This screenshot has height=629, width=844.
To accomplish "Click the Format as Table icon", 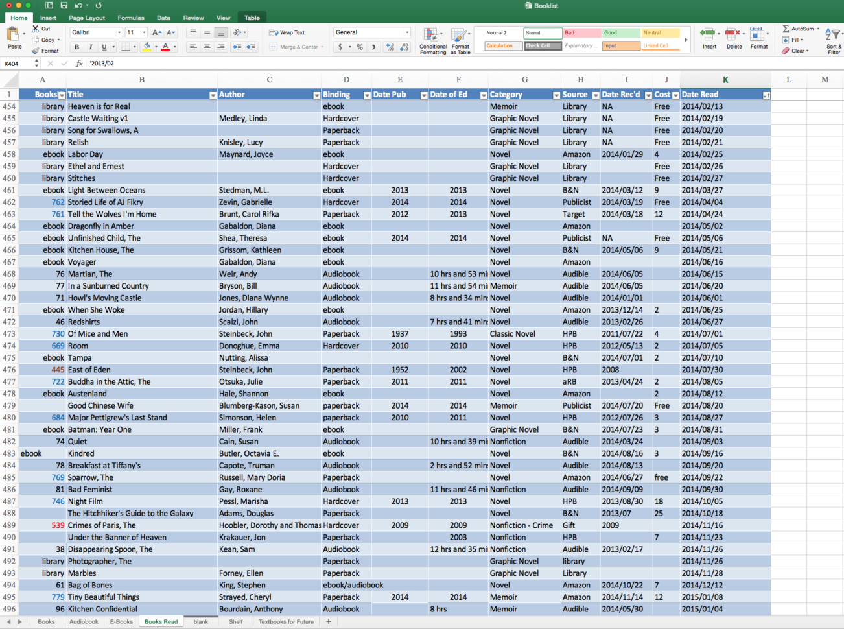I will coord(460,40).
